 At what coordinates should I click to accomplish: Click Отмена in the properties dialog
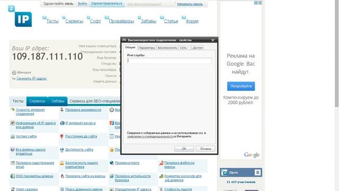click(206, 149)
